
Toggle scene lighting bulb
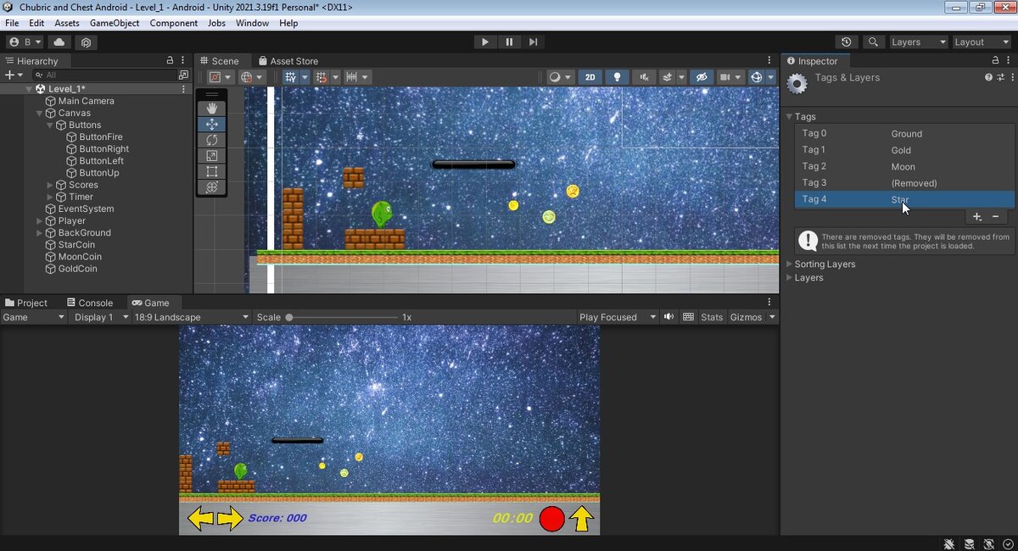pyautogui.click(x=617, y=77)
